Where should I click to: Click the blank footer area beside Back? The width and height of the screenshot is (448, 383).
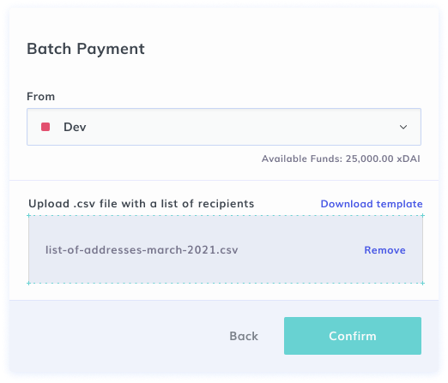coord(114,336)
